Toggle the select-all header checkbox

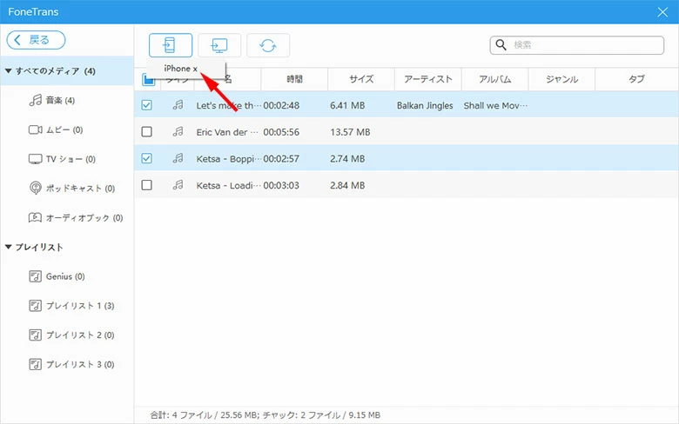pos(148,80)
